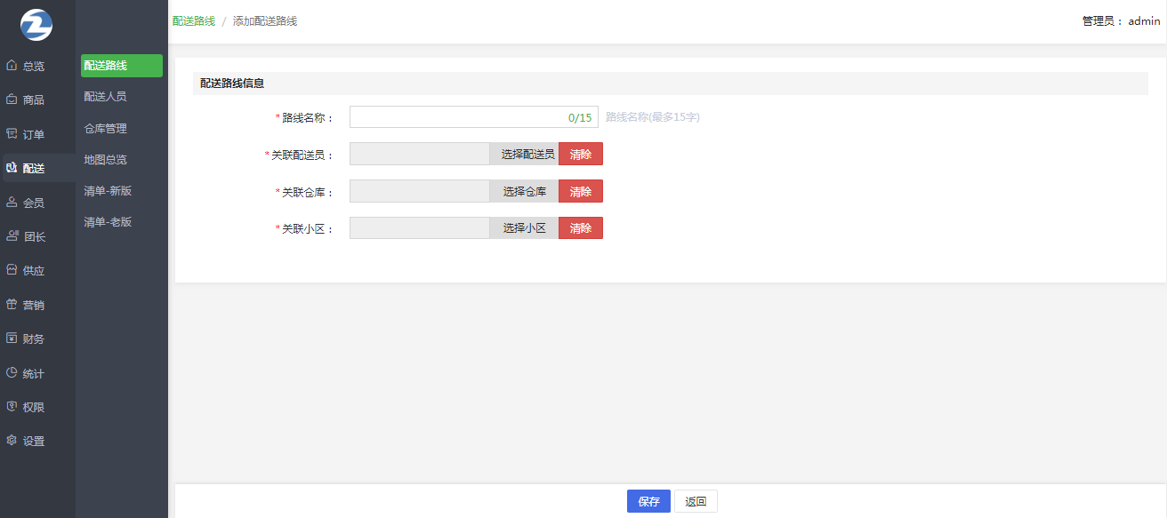This screenshot has height=518, width=1167.
Task: Open the 选择仓库 picker
Action: coord(524,191)
